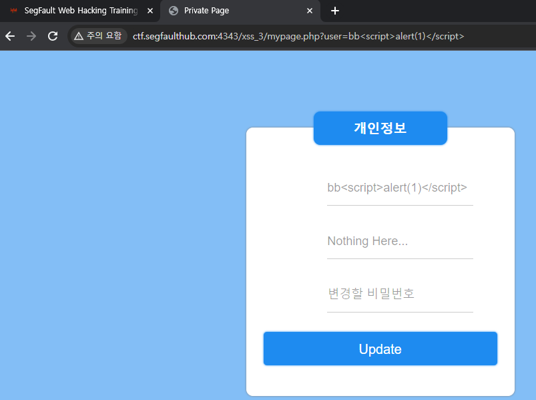Open a new browser tab
Screen dimensions: 536x400
pos(335,11)
